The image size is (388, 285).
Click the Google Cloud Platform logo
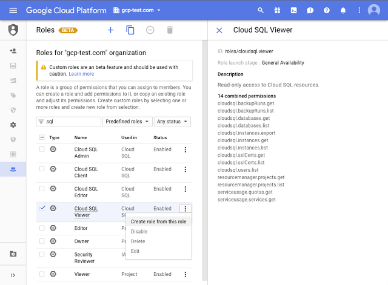66,10
